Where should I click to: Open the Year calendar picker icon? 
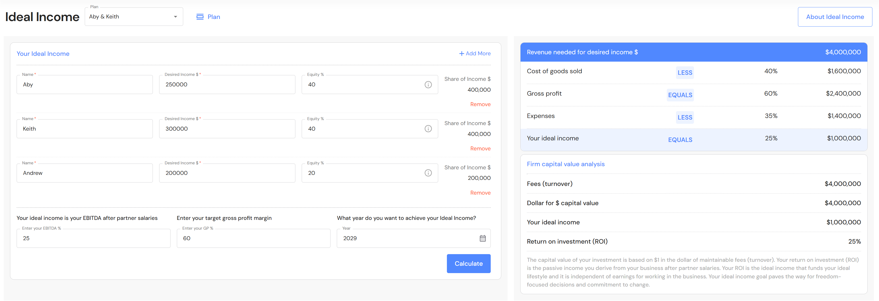click(x=483, y=238)
